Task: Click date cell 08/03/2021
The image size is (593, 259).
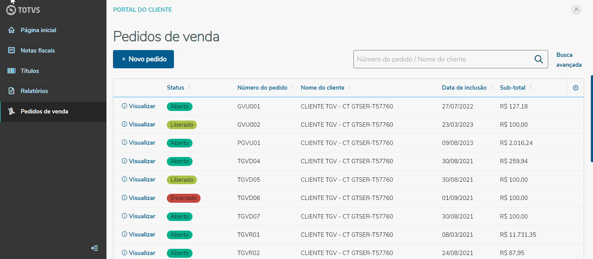Action: (457, 235)
